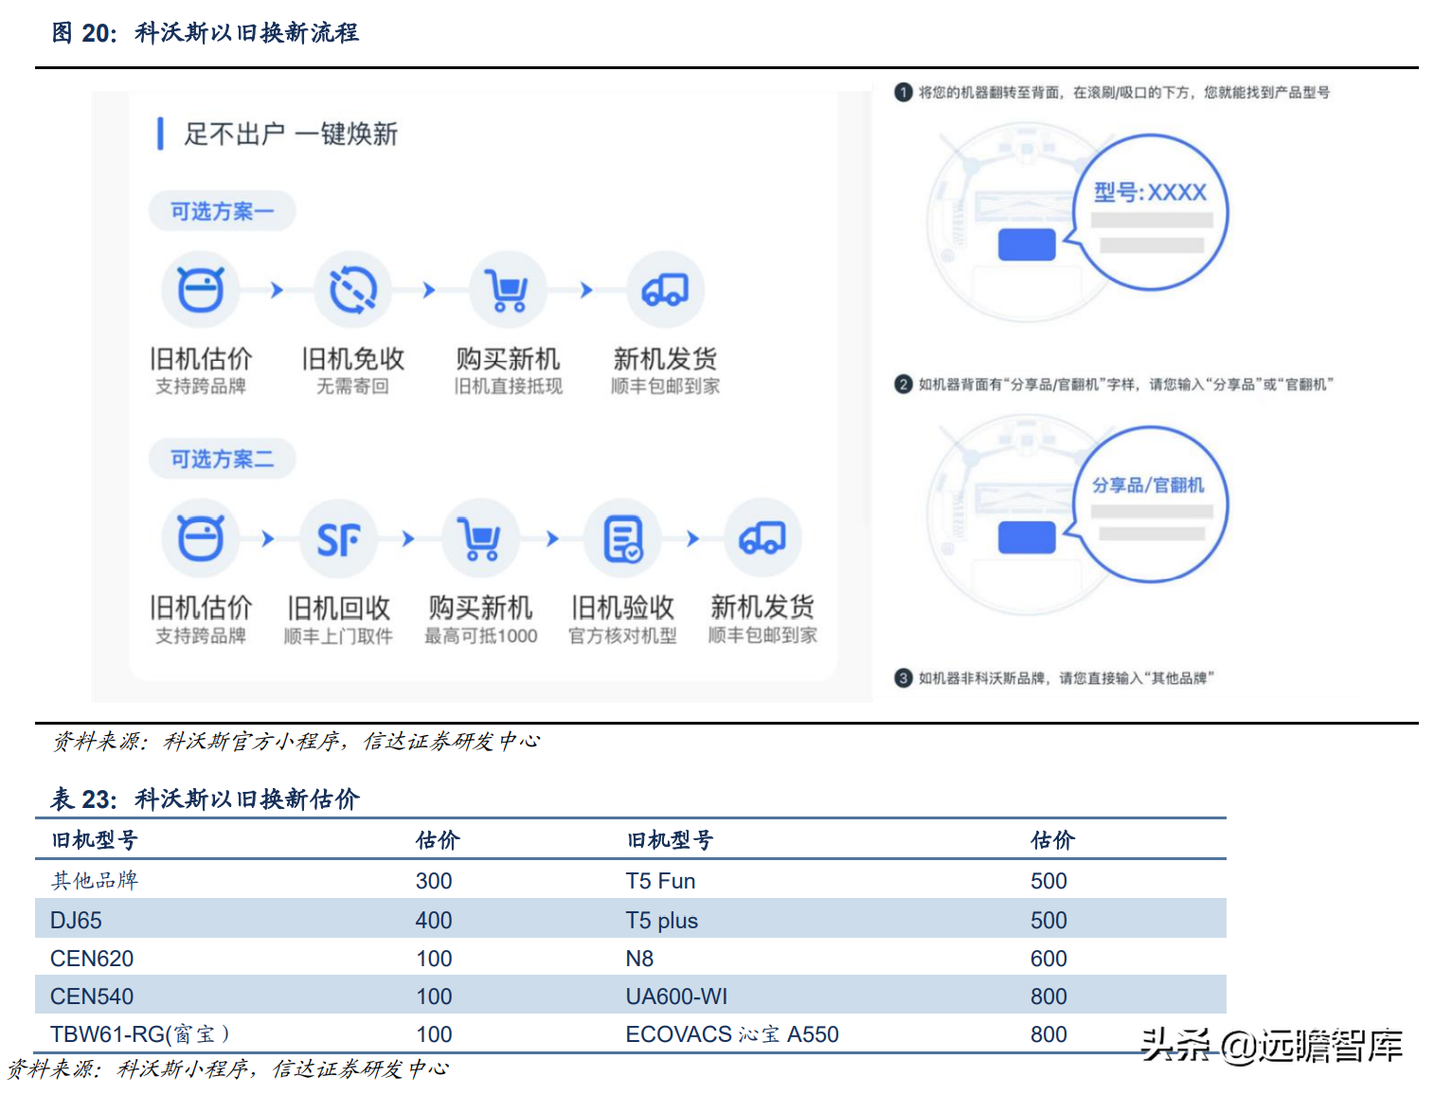Screen dimensions: 1434x1095
Task: Click the 足不出户 一键焕新 heading
Action: [290, 134]
